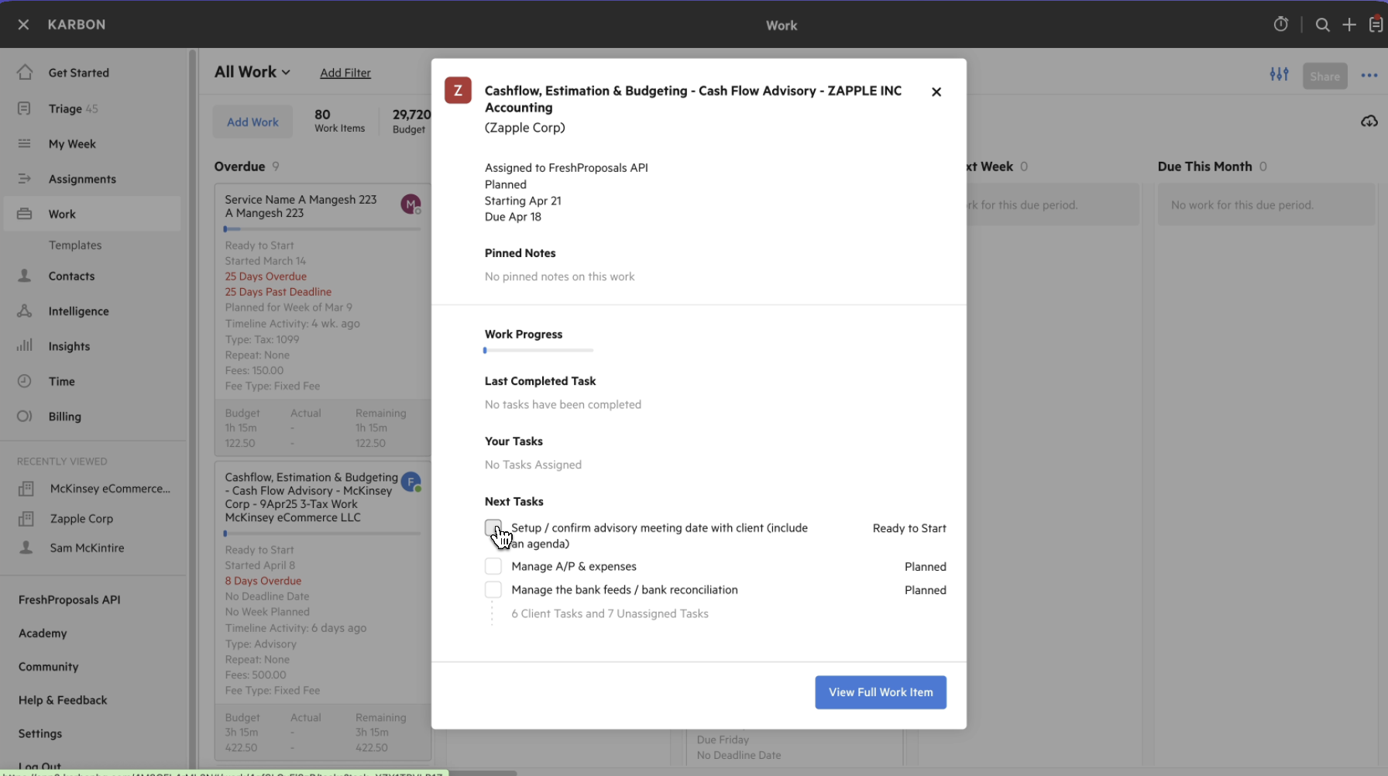Click the 'Overdue' column heading
1388x776 pixels.
tap(239, 167)
